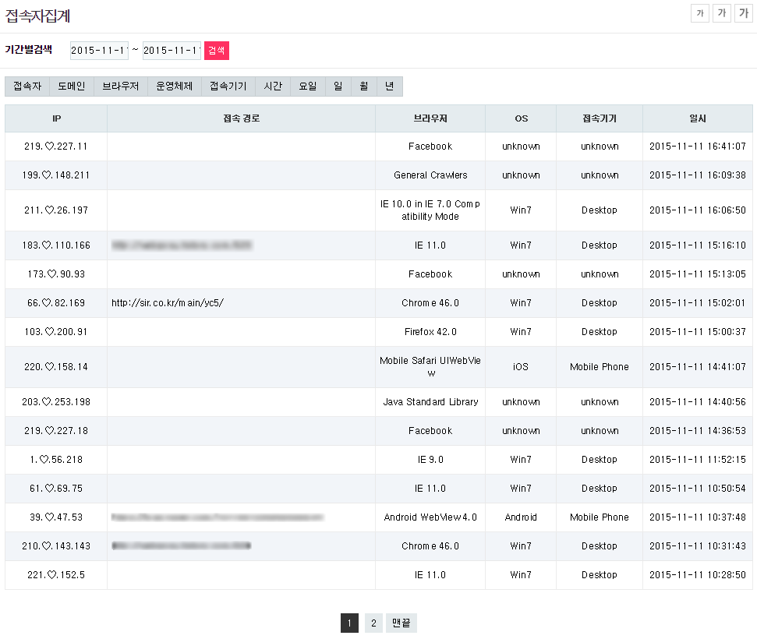The width and height of the screenshot is (757, 639).
Task: Click the General Crawlers browser cell
Action: 430,175
